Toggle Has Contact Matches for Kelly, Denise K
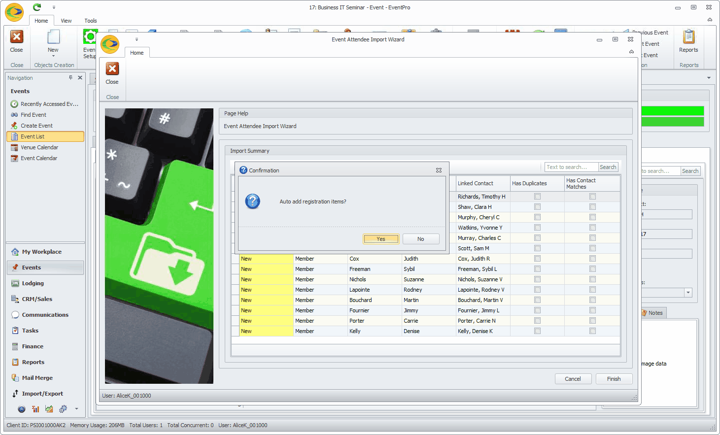Image resolution: width=720 pixels, height=435 pixels. point(593,331)
